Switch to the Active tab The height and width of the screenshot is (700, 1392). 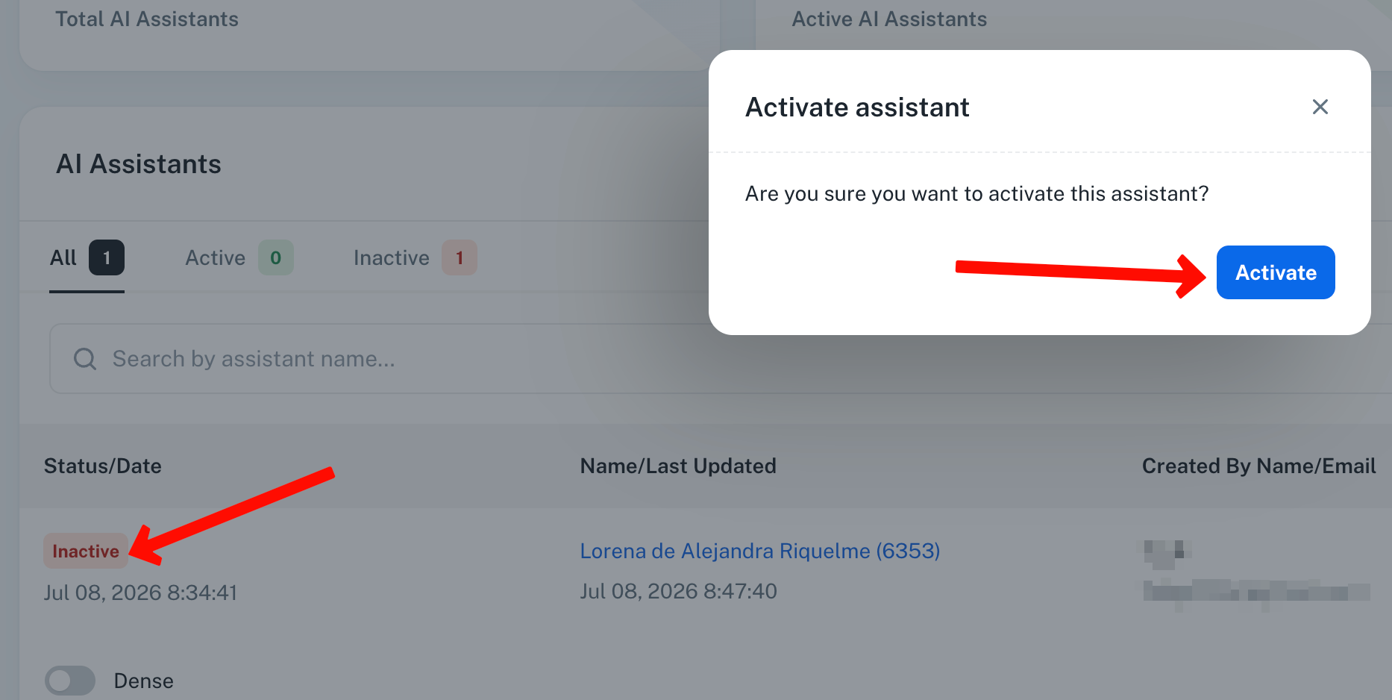239,257
